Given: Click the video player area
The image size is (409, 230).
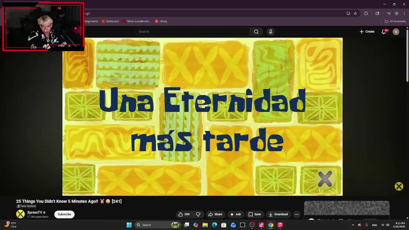Looking at the screenshot, I should tap(202, 117).
